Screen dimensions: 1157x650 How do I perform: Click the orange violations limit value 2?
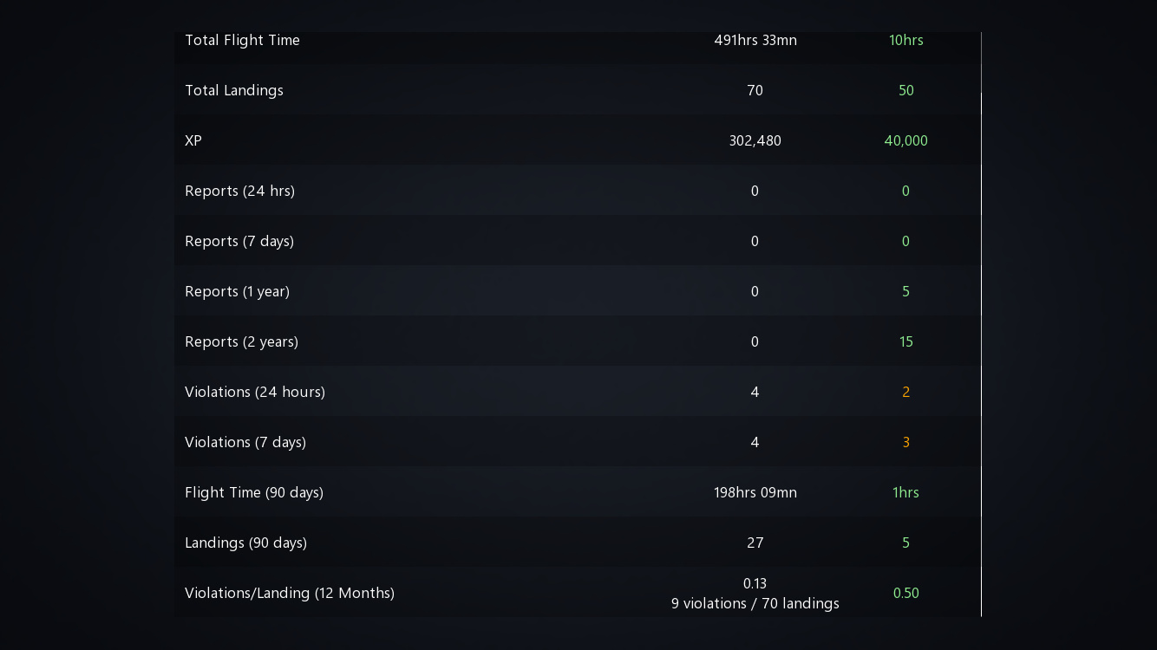905,392
